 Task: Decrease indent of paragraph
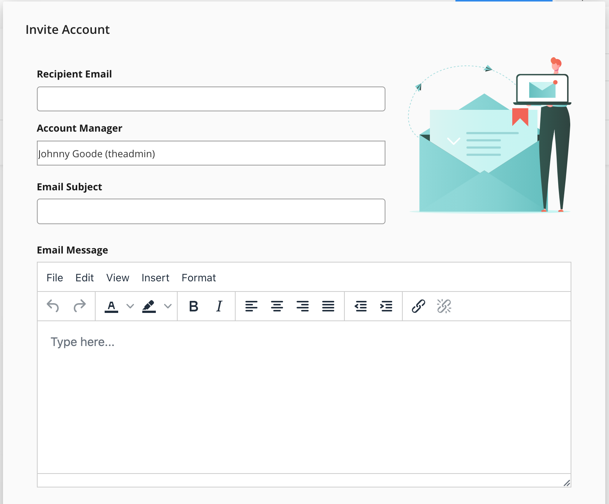pos(361,306)
